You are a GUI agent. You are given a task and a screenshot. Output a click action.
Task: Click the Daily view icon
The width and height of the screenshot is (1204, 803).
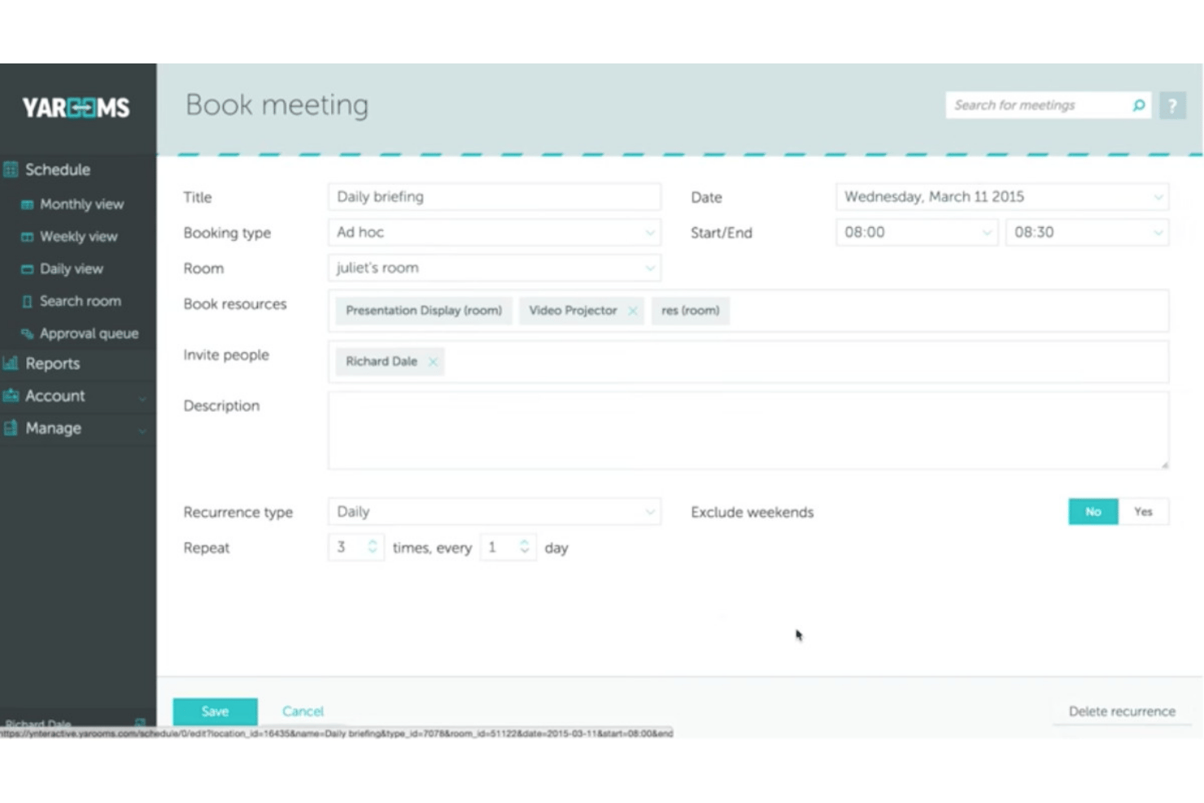(27, 269)
